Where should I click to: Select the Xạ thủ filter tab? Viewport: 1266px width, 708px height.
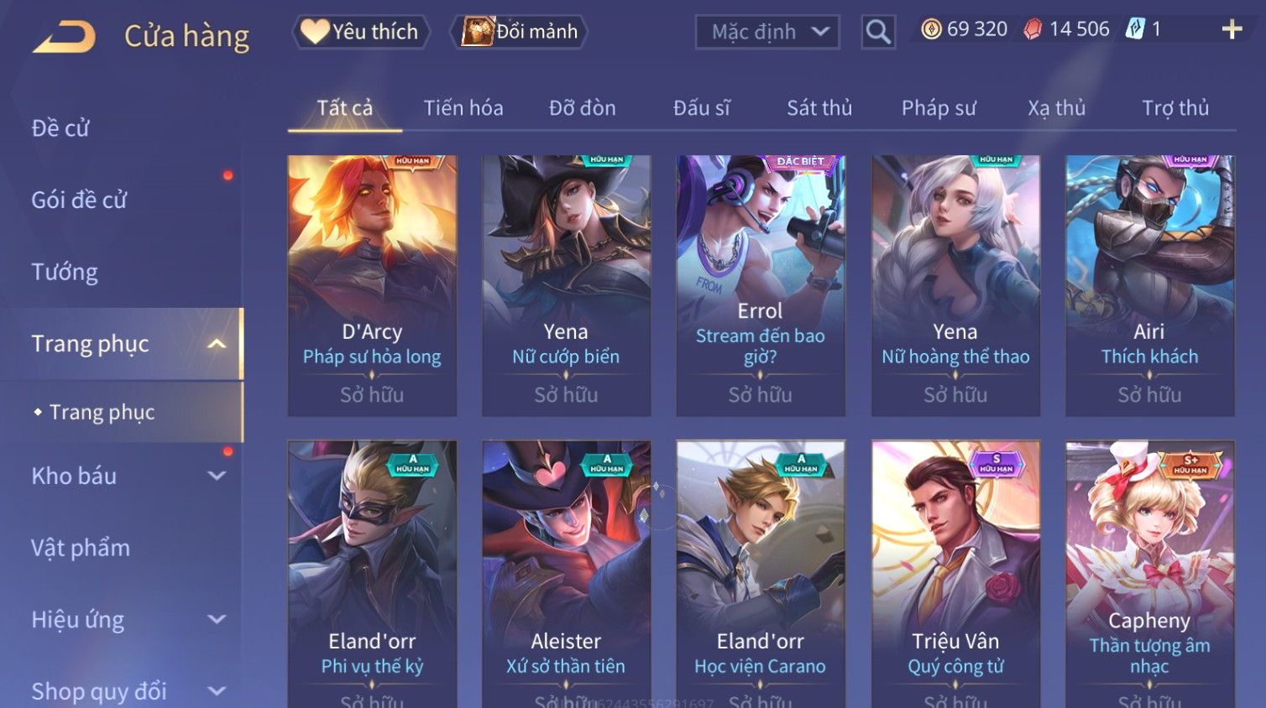(x=1057, y=108)
